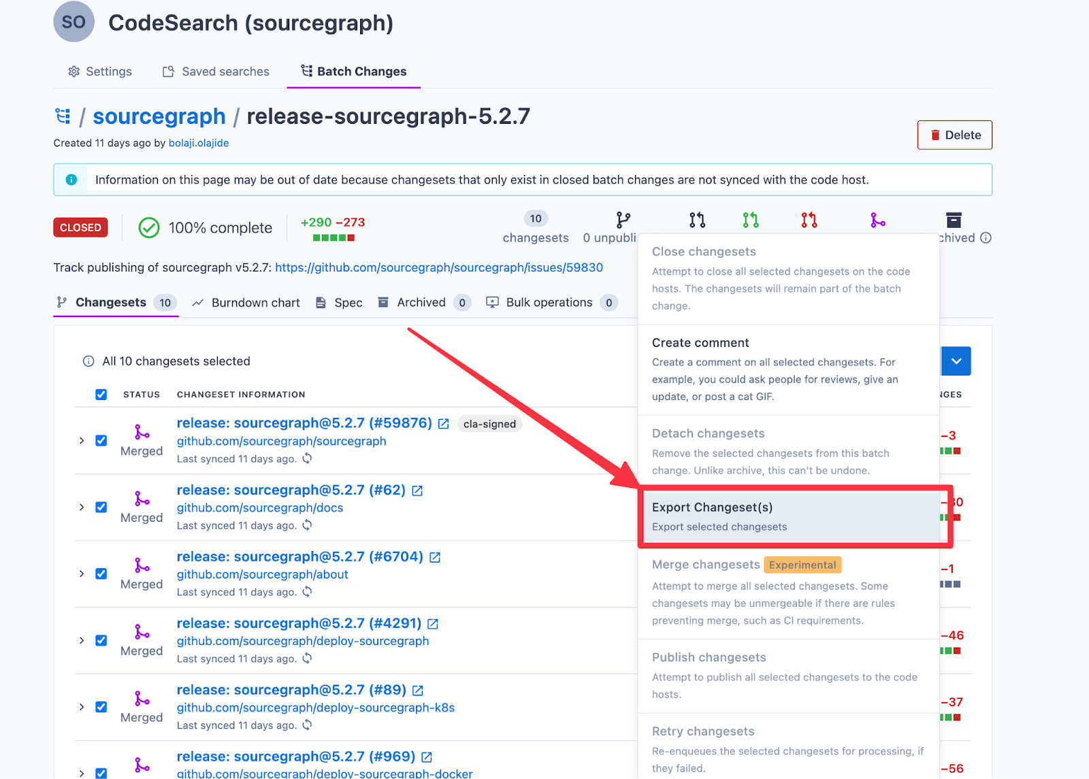Open release: sourcegraph@5.2.7 (#6704) title link
Viewport: 1089px width, 779px height.
point(300,557)
